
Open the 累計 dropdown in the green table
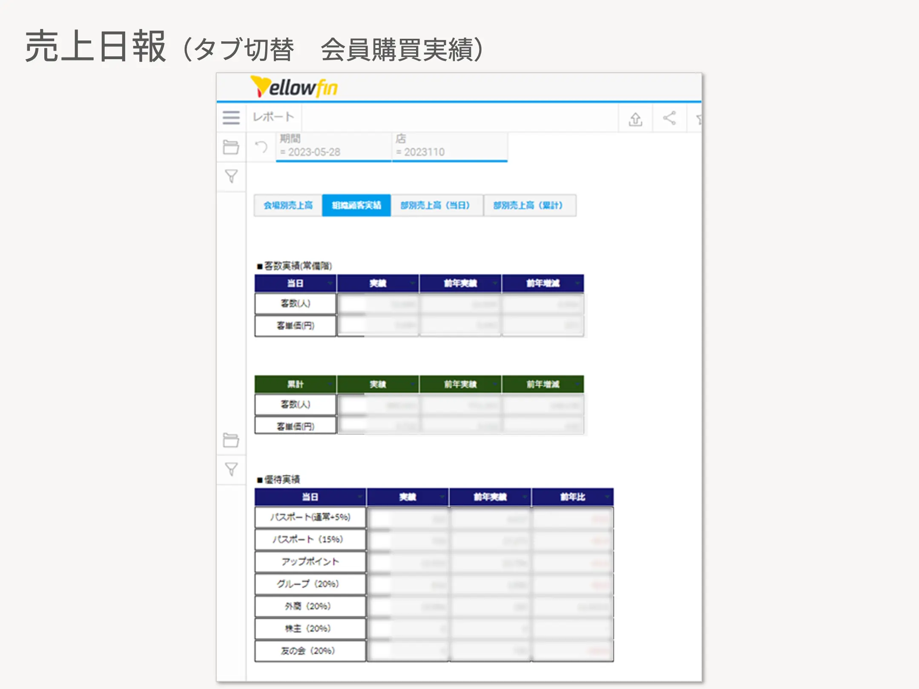point(330,384)
